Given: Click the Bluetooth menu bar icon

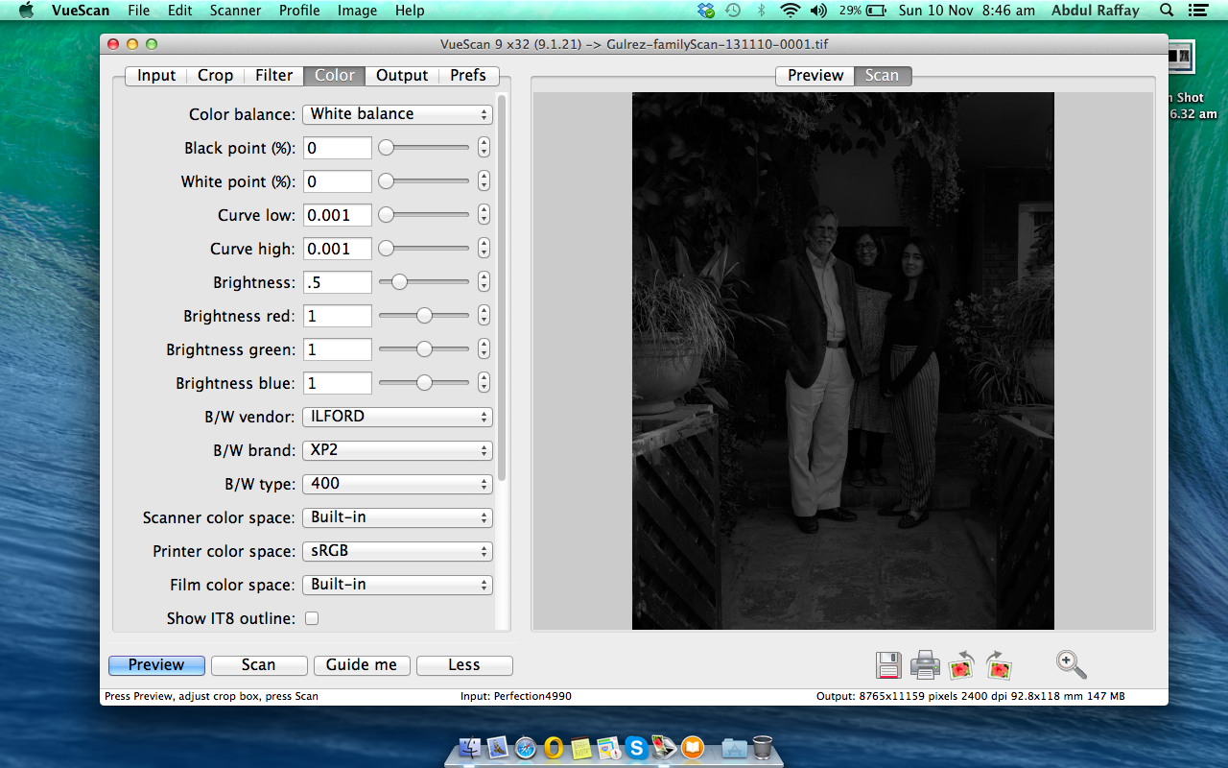Looking at the screenshot, I should 762,11.
